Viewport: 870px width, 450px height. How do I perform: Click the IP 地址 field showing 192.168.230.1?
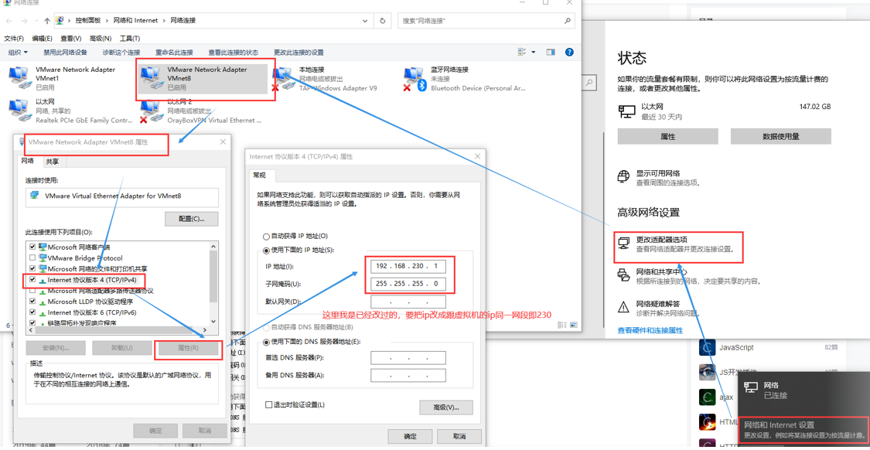pos(408,266)
